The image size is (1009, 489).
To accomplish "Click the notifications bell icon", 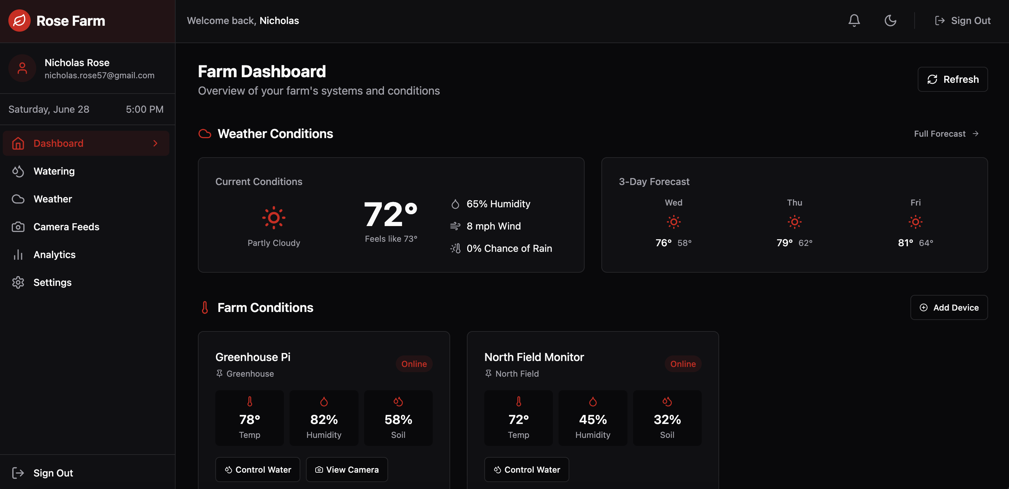I will (x=854, y=20).
